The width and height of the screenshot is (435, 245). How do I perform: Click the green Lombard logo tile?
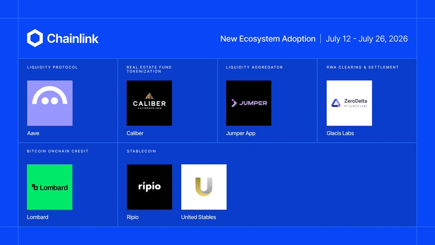50,187
